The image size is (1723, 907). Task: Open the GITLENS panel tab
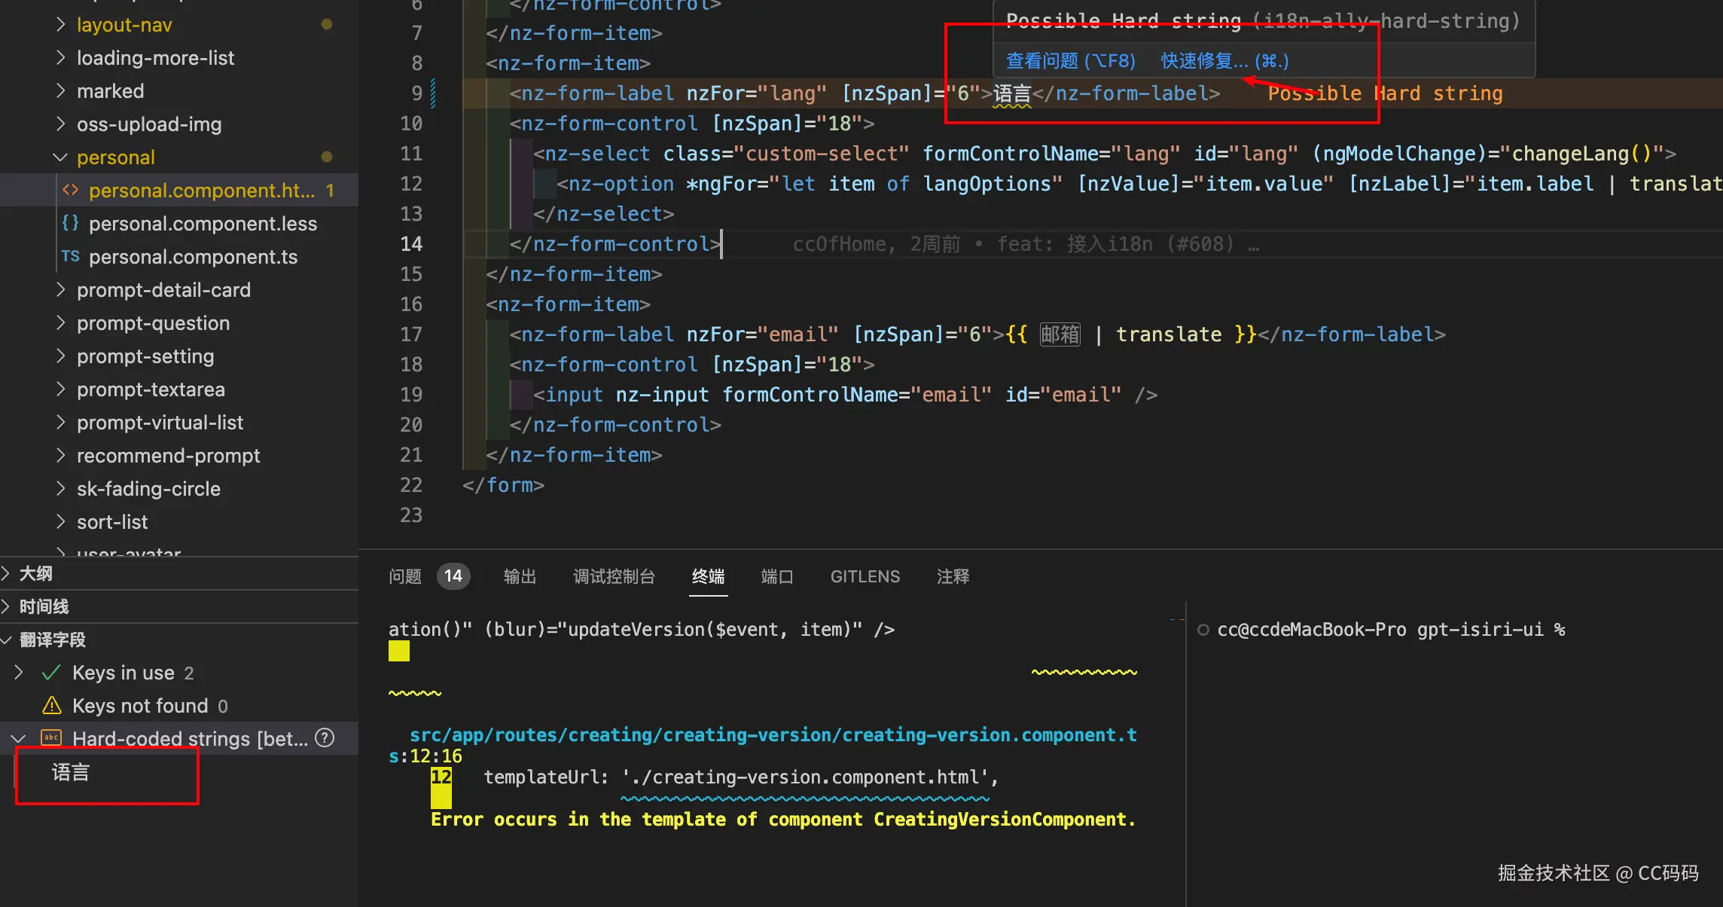click(x=865, y=576)
